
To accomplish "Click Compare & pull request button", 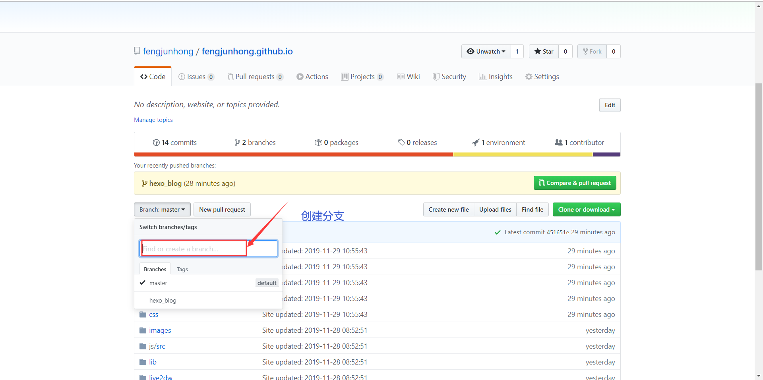I will (x=575, y=183).
